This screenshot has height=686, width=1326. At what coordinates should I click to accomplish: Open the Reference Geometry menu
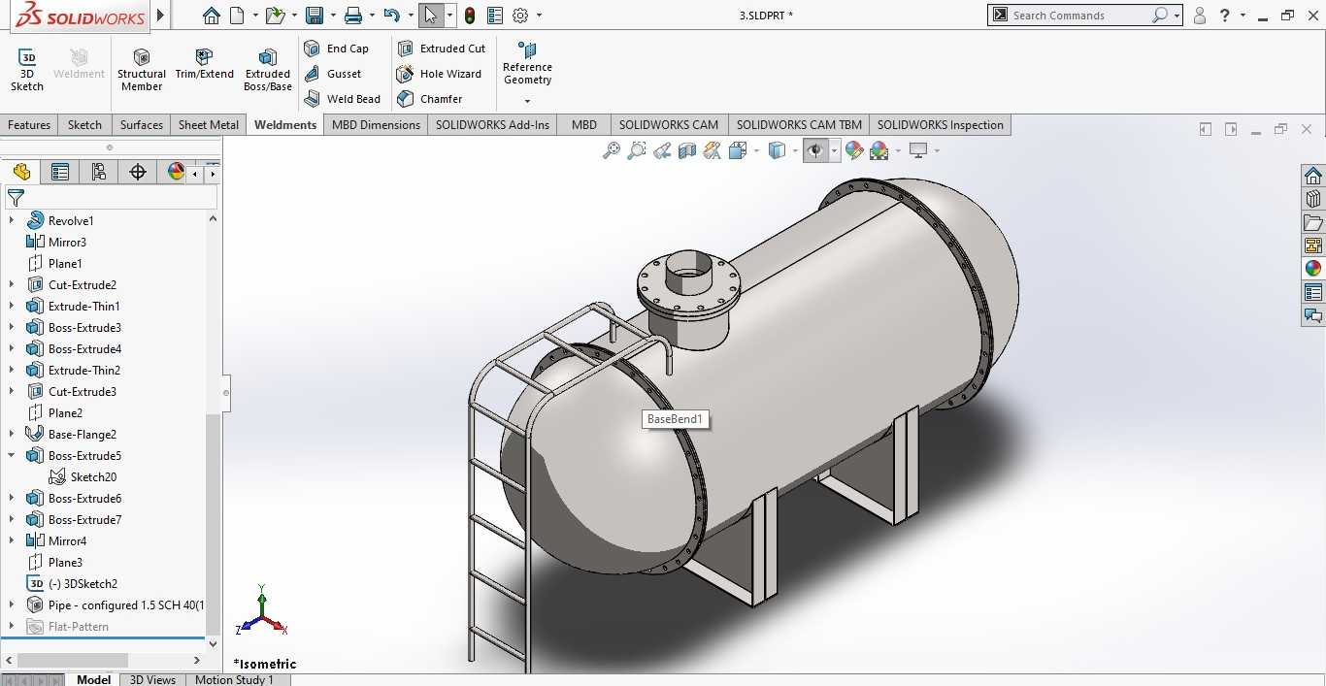pyautogui.click(x=527, y=73)
